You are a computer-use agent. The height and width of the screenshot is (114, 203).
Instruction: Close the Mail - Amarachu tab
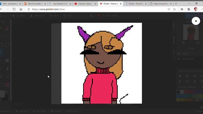[x=20, y=4]
